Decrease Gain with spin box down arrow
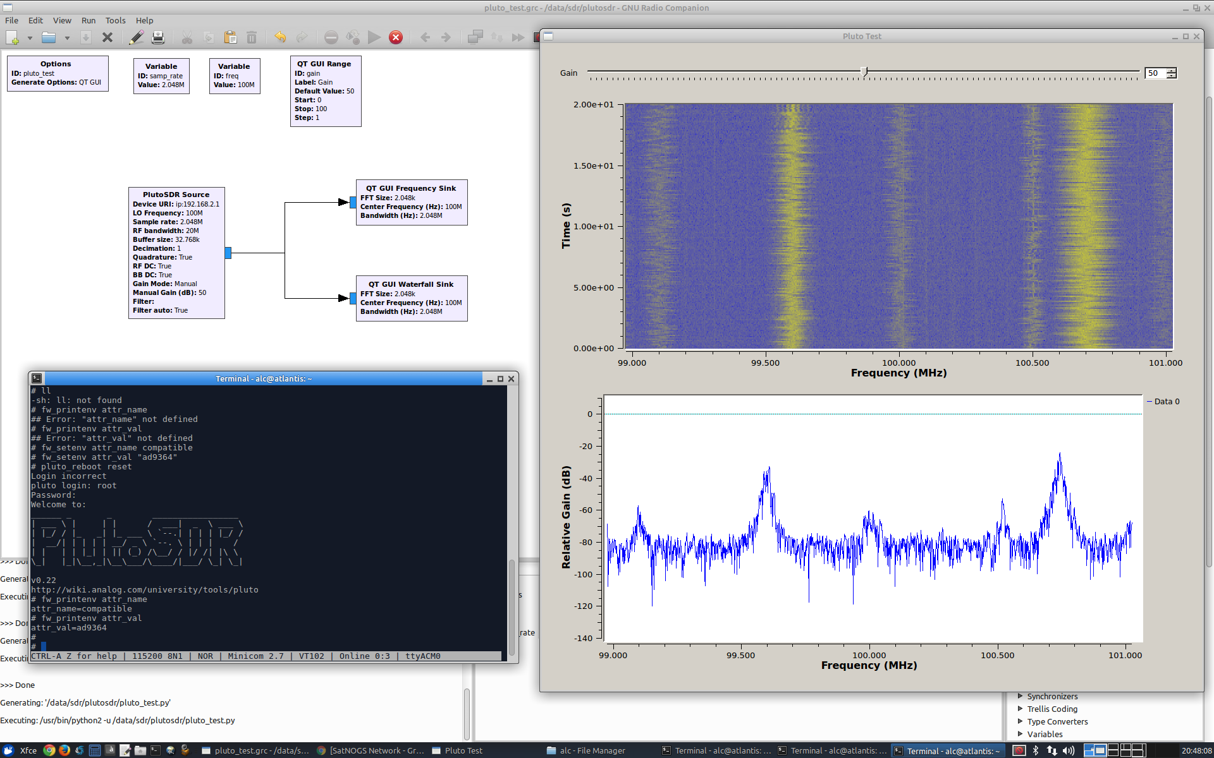Viewport: 1214px width, 758px height. pyautogui.click(x=1172, y=76)
